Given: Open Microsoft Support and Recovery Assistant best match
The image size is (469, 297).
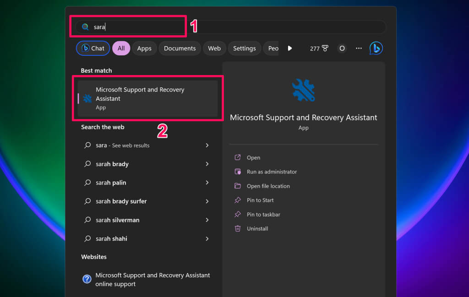Looking at the screenshot, I should 147,98.
